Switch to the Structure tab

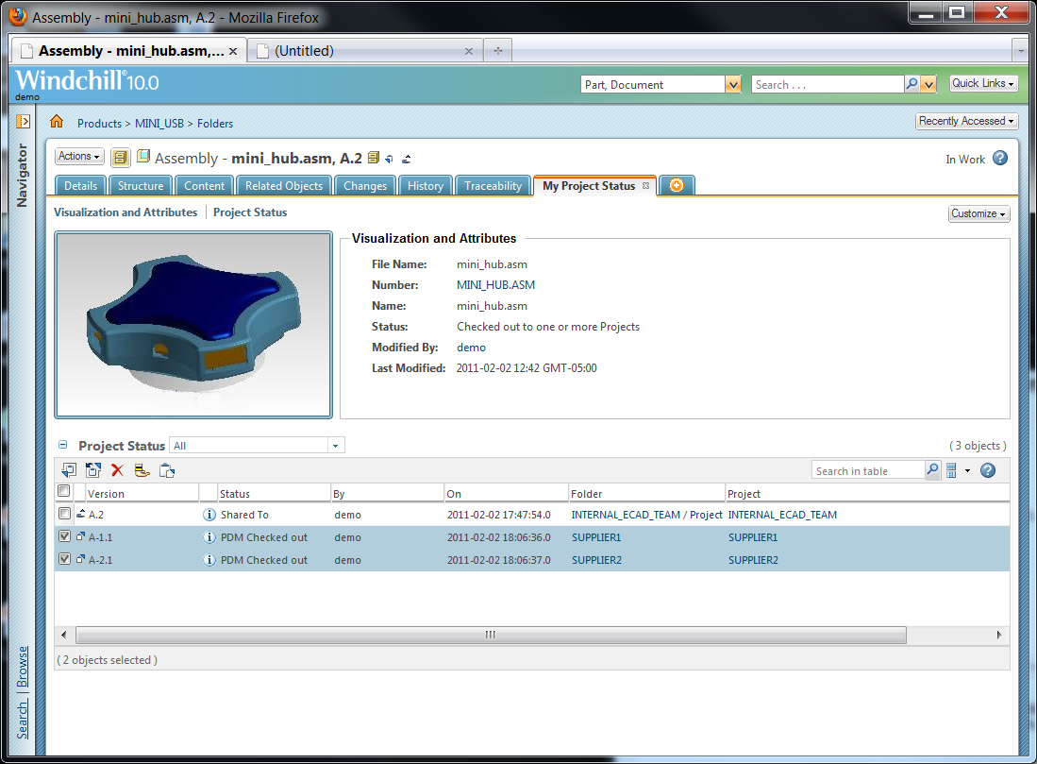click(x=140, y=185)
